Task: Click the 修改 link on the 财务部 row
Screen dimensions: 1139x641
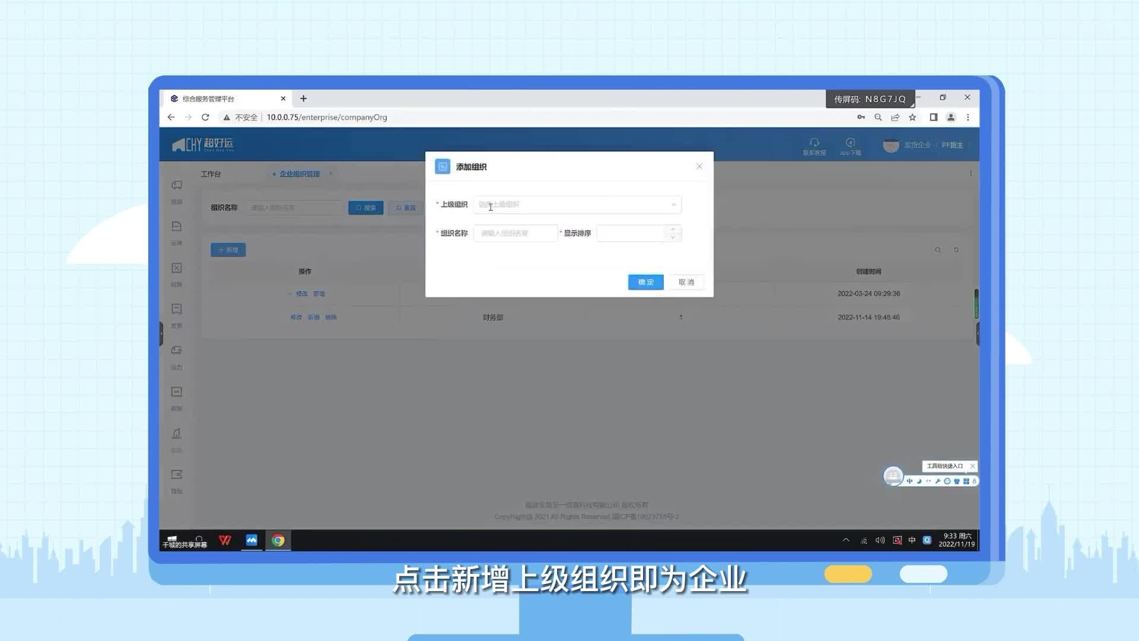Action: tap(297, 317)
